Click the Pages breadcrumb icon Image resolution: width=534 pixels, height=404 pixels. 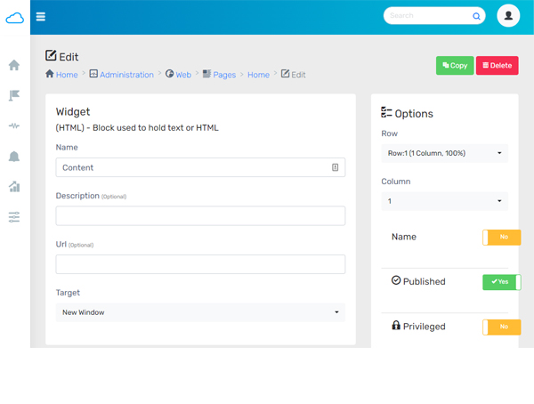coord(206,74)
